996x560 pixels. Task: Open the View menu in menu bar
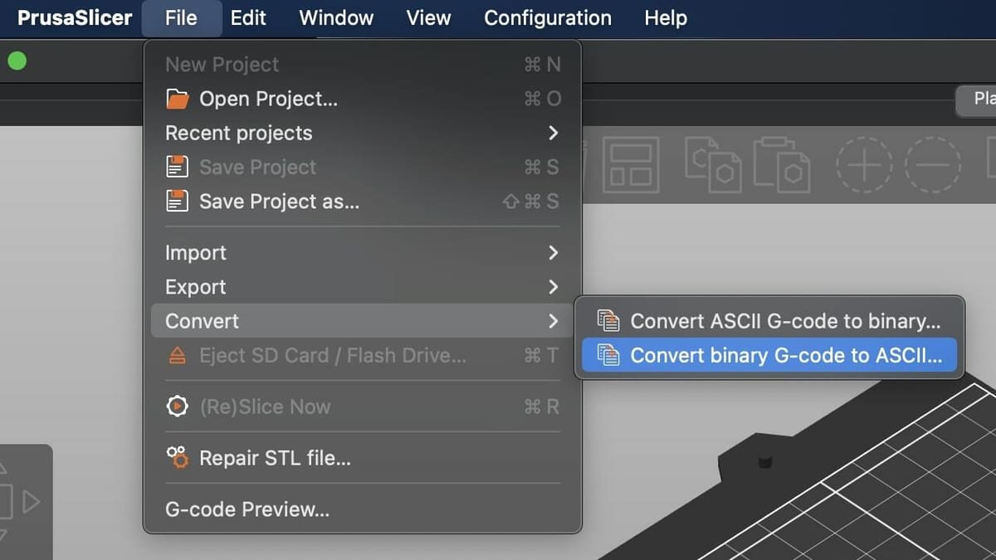428,18
